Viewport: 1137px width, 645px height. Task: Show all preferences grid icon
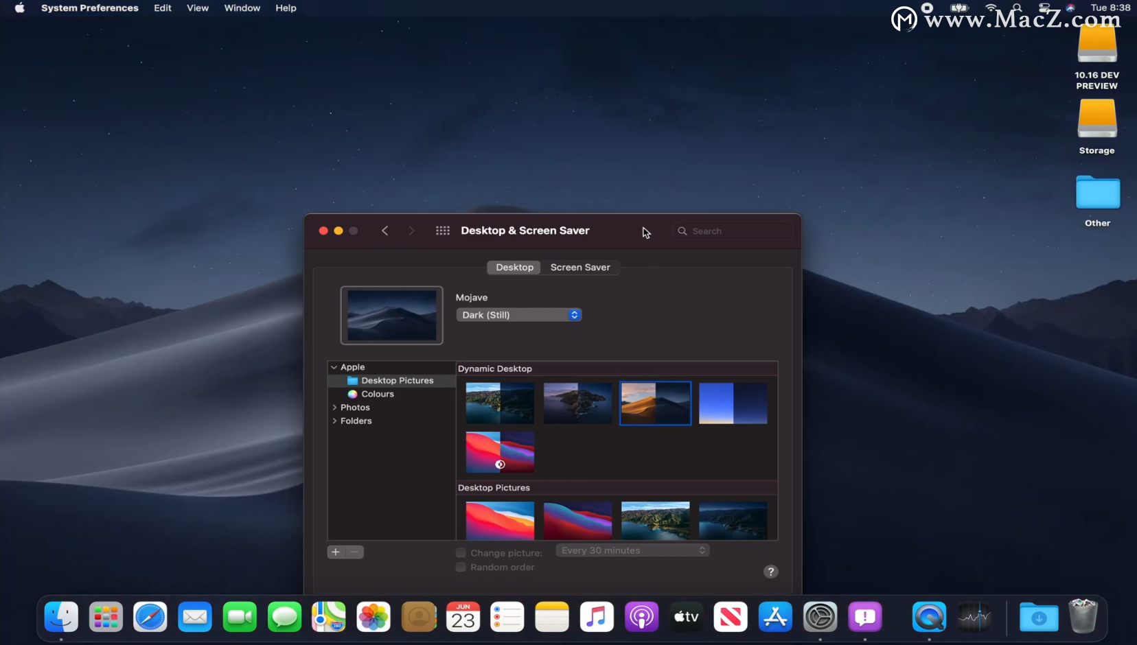click(x=443, y=231)
